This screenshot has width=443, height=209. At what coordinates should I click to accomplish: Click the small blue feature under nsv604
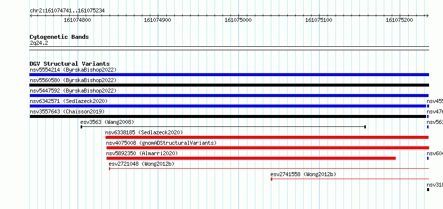[x=428, y=158]
